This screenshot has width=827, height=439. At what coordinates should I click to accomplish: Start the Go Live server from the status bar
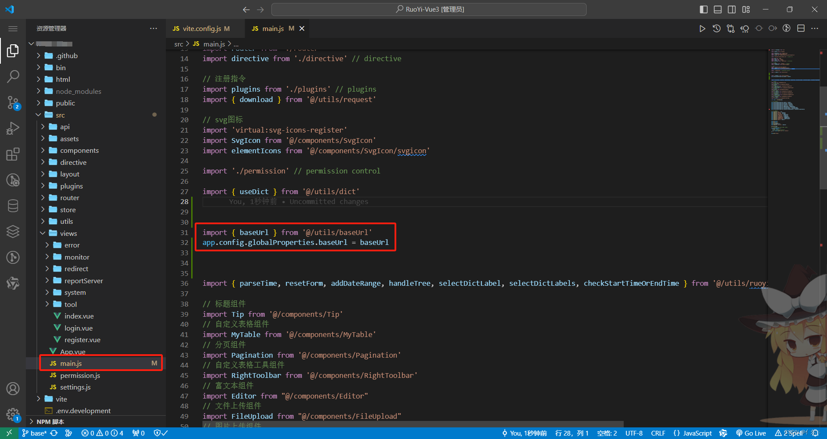click(x=751, y=433)
